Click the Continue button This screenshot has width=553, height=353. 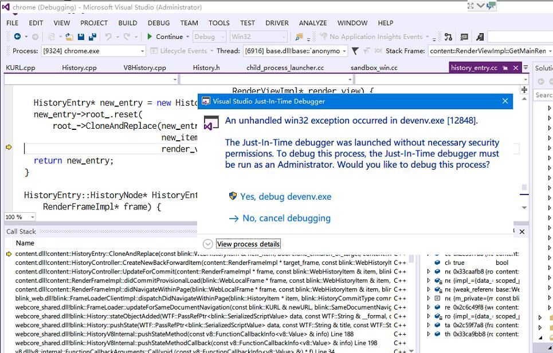click(x=165, y=37)
